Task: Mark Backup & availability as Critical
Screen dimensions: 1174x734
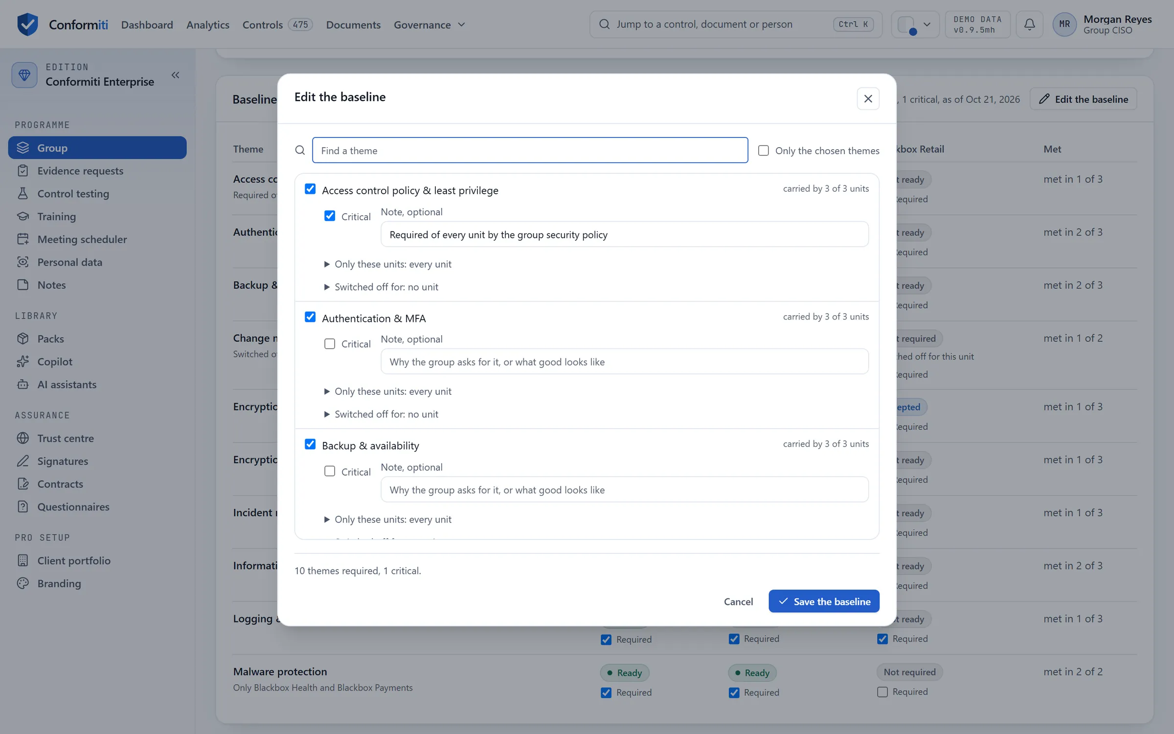Action: click(x=330, y=471)
